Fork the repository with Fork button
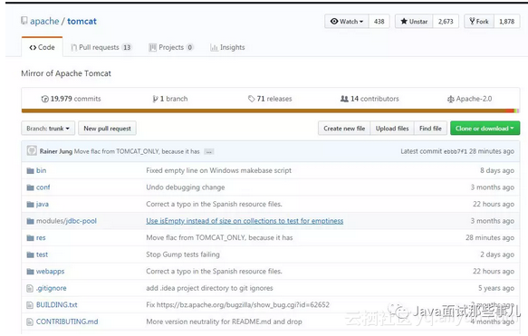Viewport: 528px width, 336px height. pyautogui.click(x=479, y=21)
